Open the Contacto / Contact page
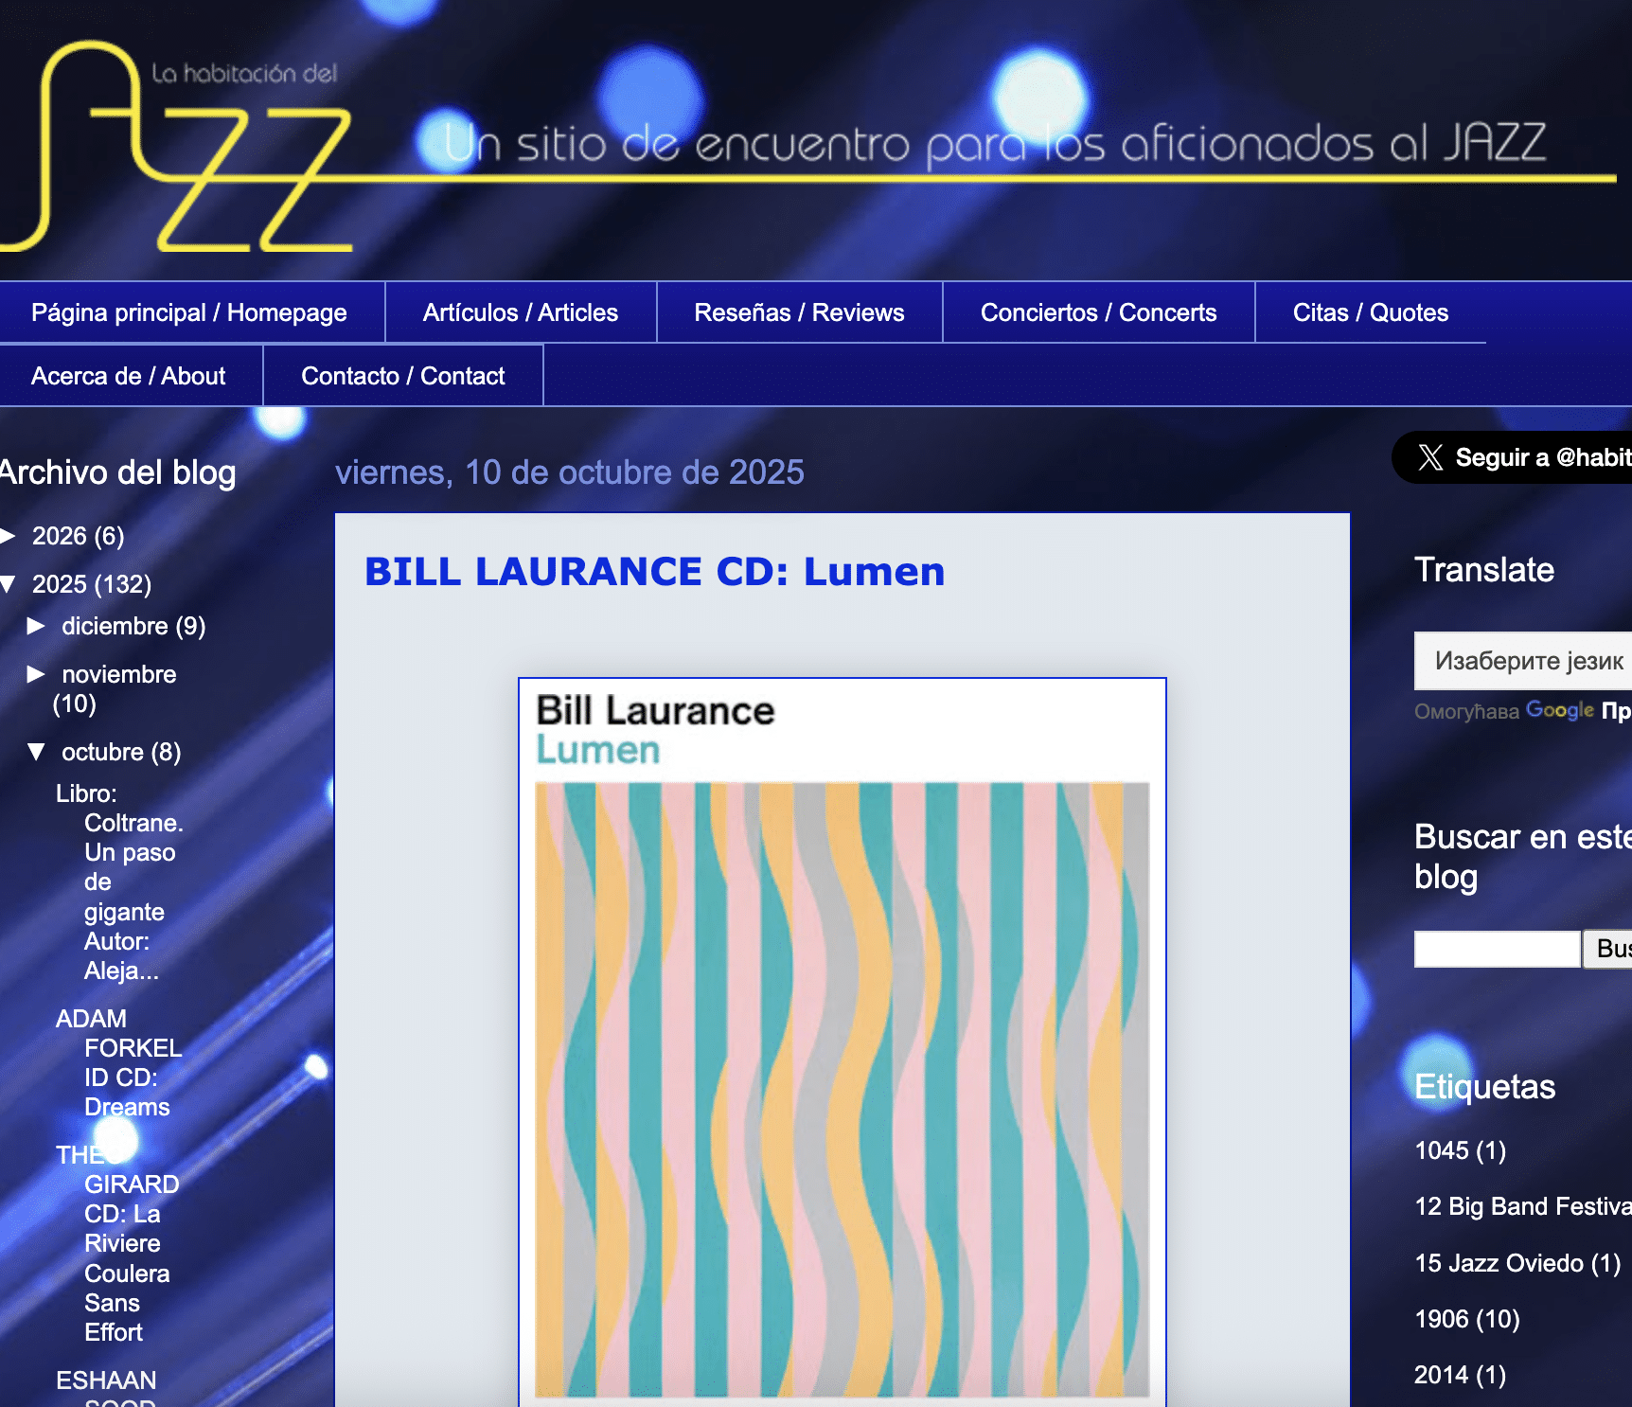Viewport: 1632px width, 1407px height. point(403,376)
